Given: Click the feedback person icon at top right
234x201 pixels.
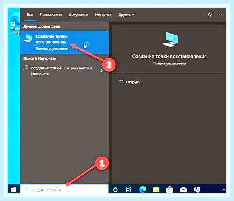Looking at the screenshot, I should [210, 14].
